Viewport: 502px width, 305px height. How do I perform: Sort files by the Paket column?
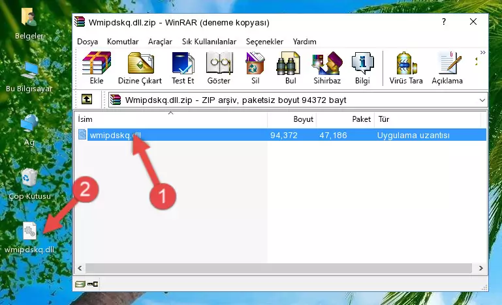(345, 119)
